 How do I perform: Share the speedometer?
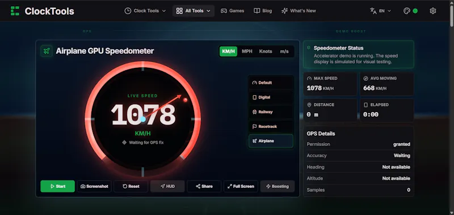[x=204, y=186]
